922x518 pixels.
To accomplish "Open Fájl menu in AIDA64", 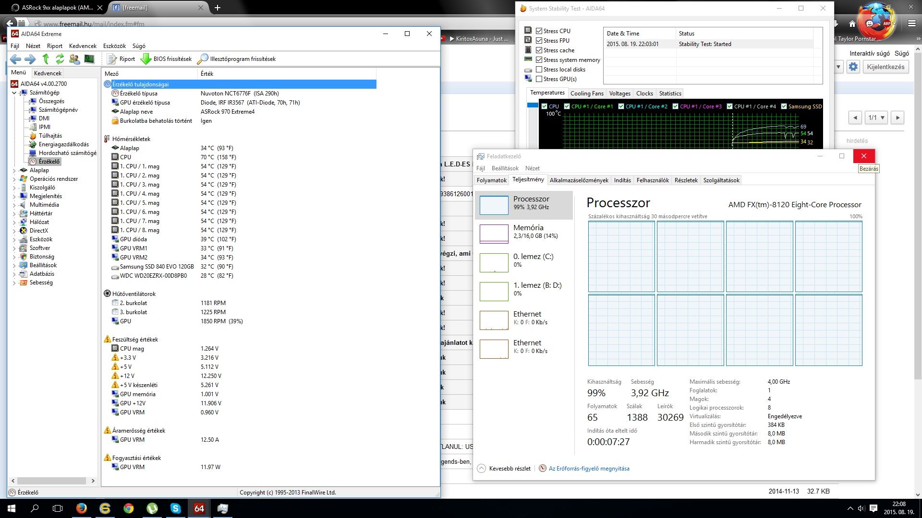I will pyautogui.click(x=15, y=46).
